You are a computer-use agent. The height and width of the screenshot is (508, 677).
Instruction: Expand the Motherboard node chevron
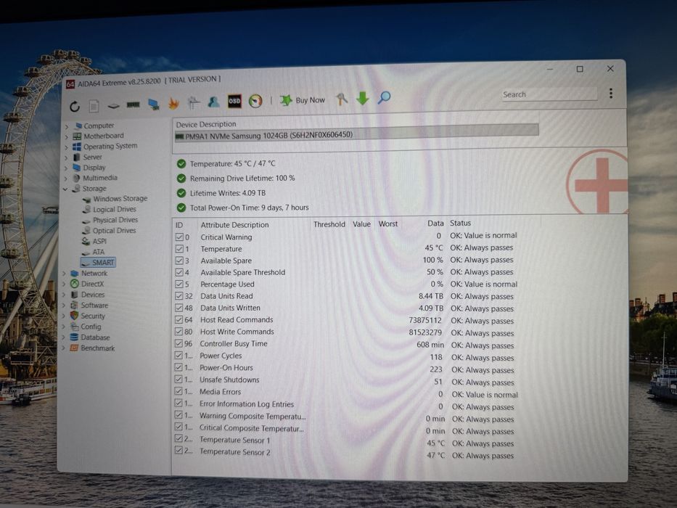[67, 137]
